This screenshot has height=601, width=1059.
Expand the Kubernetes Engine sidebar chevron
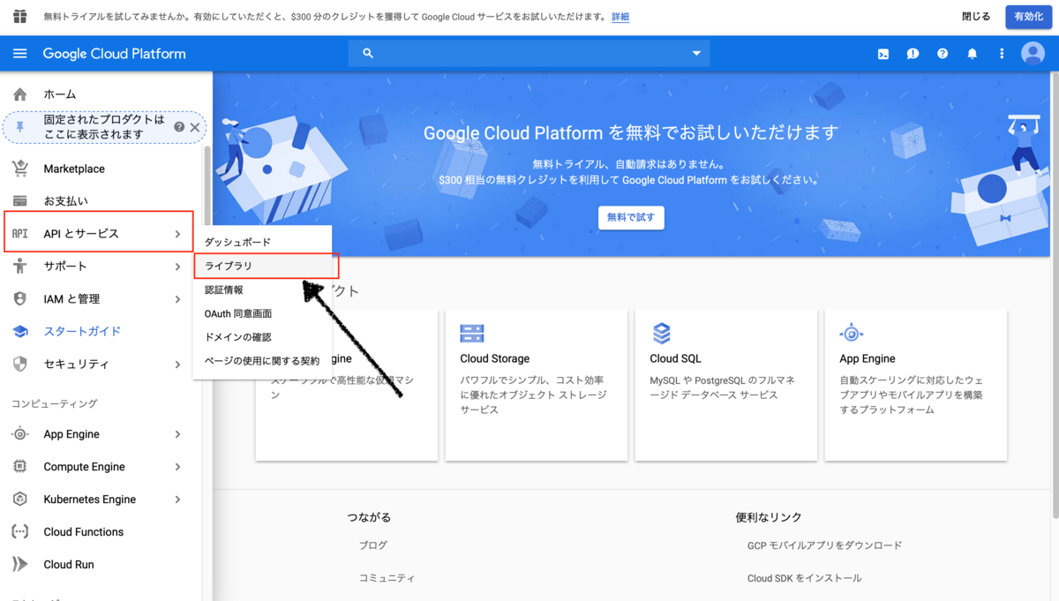pos(177,500)
